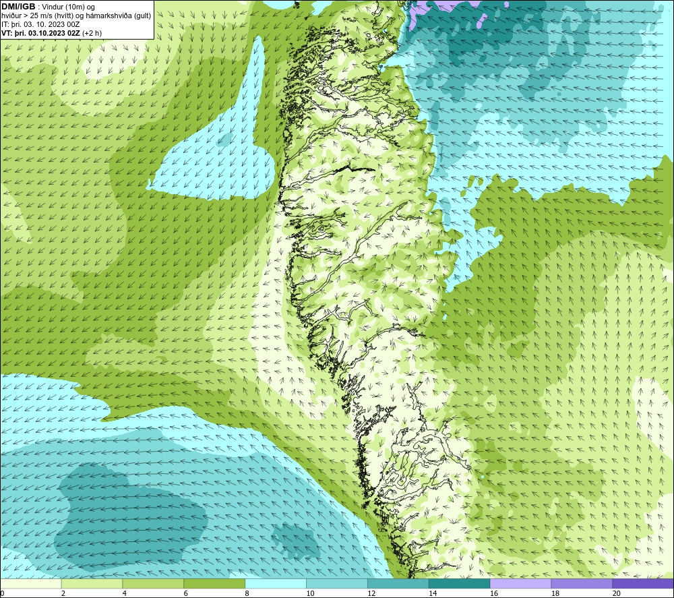Click the '(+2 h)' forecast offset text

coord(92,33)
